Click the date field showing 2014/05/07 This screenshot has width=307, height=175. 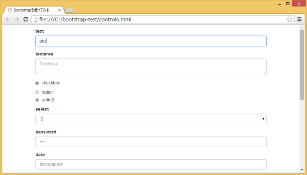tap(151, 164)
